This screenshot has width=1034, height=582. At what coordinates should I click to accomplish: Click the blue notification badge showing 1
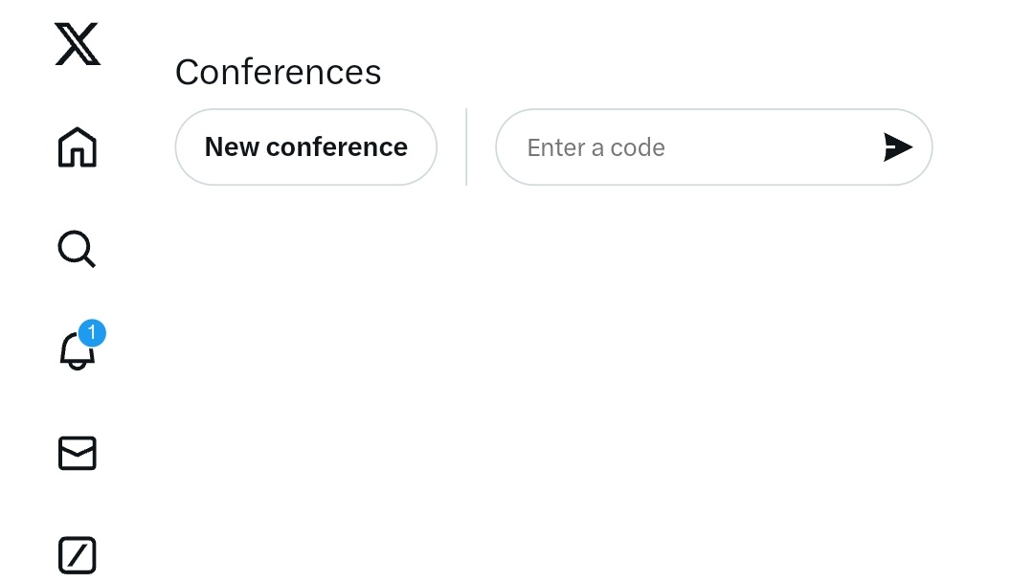pyautogui.click(x=92, y=333)
